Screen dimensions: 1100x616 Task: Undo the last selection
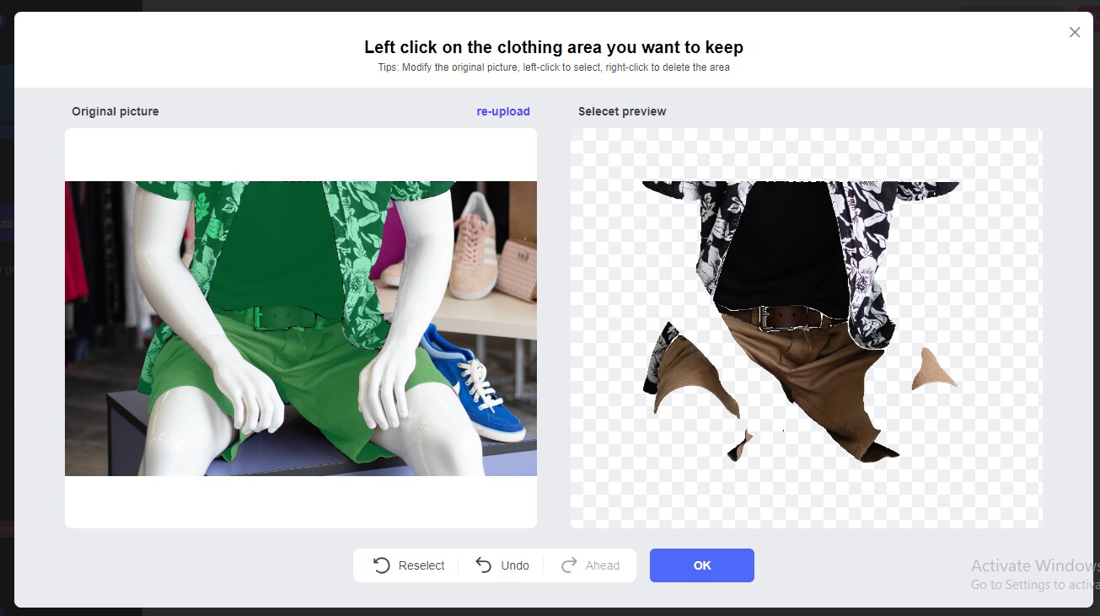502,565
